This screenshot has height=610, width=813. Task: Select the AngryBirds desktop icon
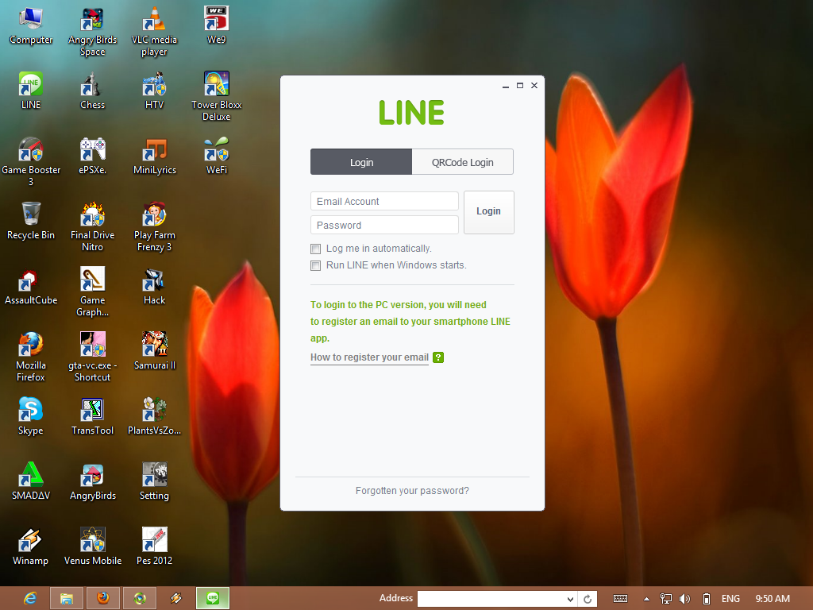coord(92,481)
